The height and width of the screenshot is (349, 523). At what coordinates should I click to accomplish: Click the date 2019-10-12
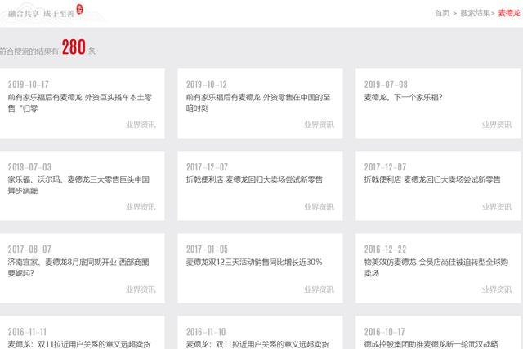click(207, 85)
